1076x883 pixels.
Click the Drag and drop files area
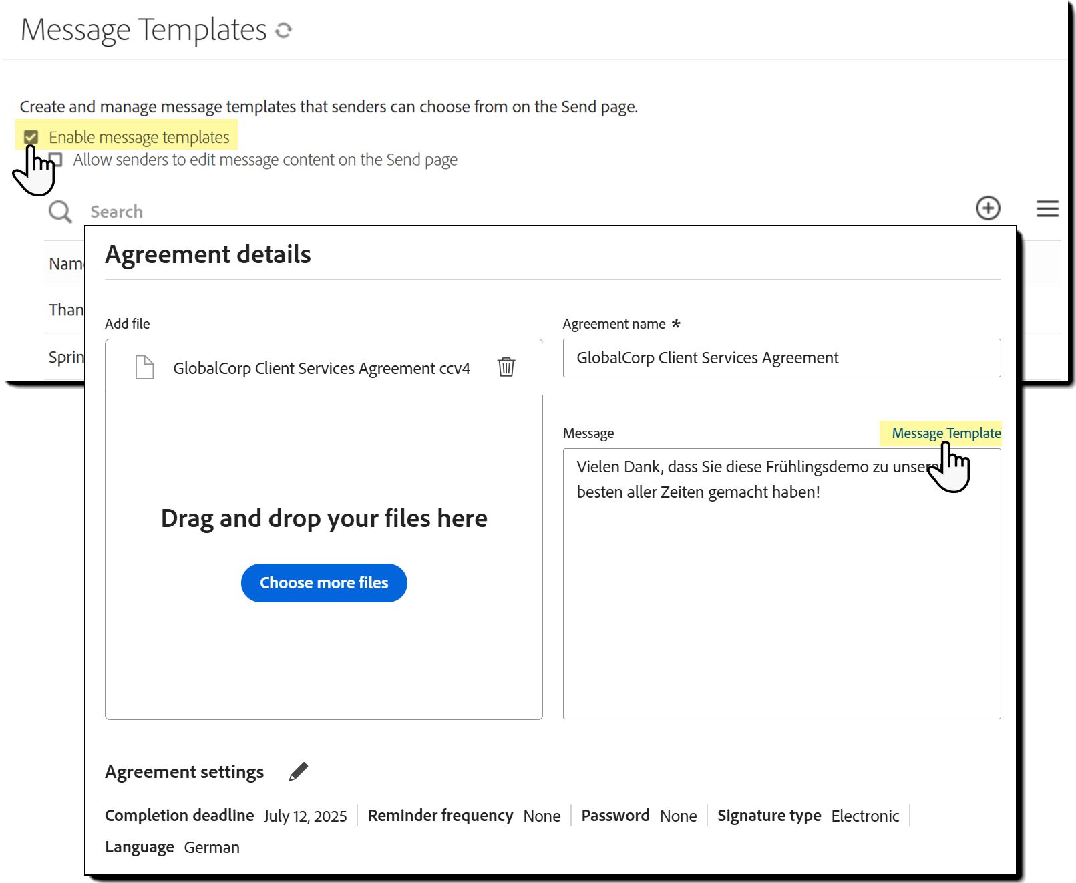coord(324,557)
